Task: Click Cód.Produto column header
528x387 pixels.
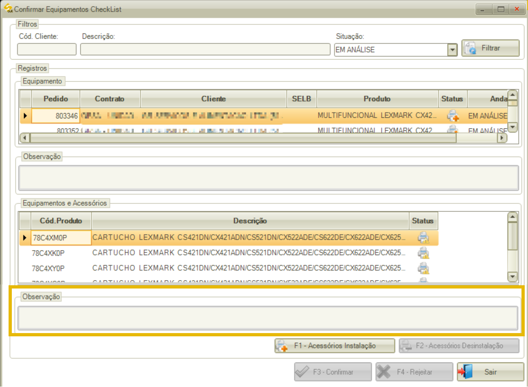Action: click(x=61, y=221)
